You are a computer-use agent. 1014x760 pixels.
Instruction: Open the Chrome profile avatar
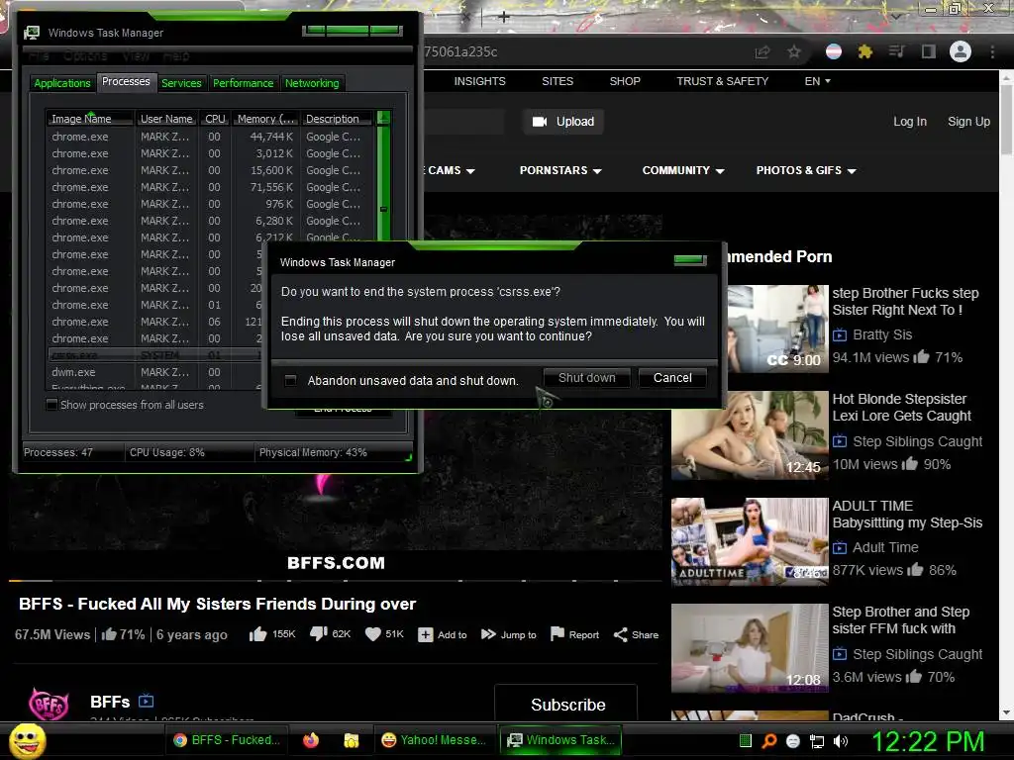point(961,51)
